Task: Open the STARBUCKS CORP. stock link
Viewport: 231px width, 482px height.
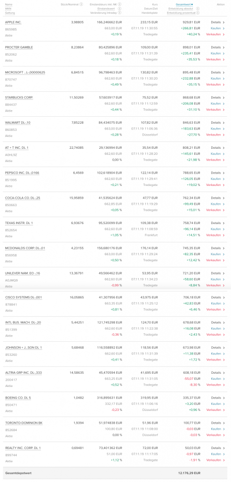Action: (19, 97)
